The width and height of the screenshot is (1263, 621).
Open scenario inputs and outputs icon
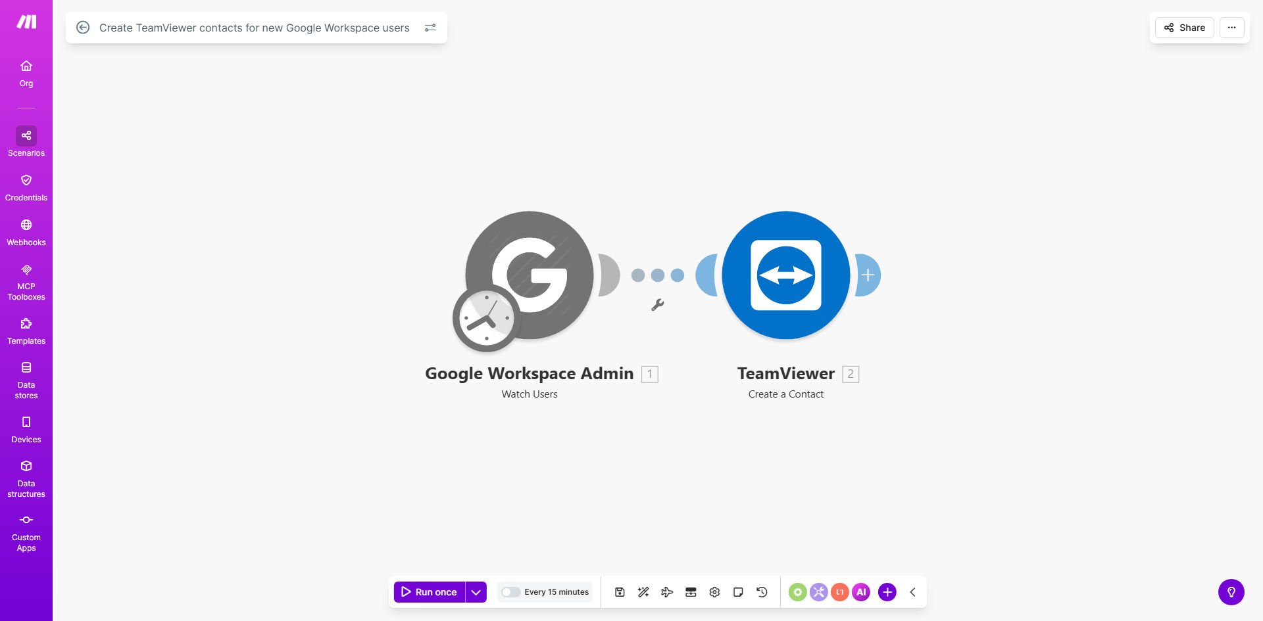(691, 592)
